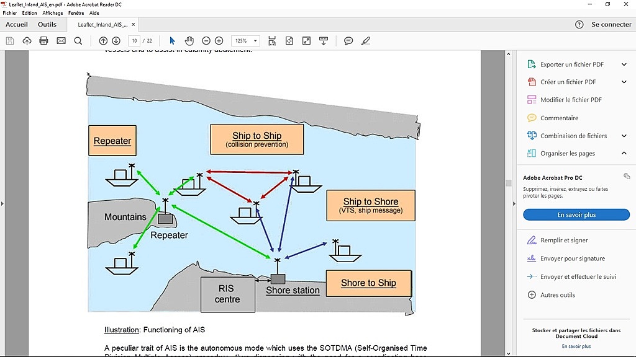The image size is (636, 357).
Task: Zoom out with the minus icon
Action: [206, 41]
